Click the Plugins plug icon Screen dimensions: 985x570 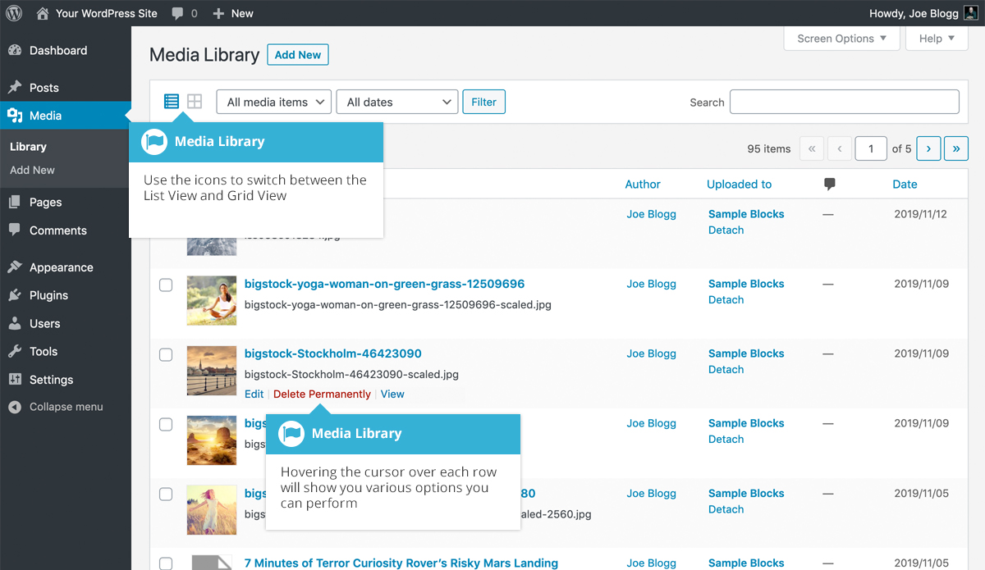tap(15, 295)
